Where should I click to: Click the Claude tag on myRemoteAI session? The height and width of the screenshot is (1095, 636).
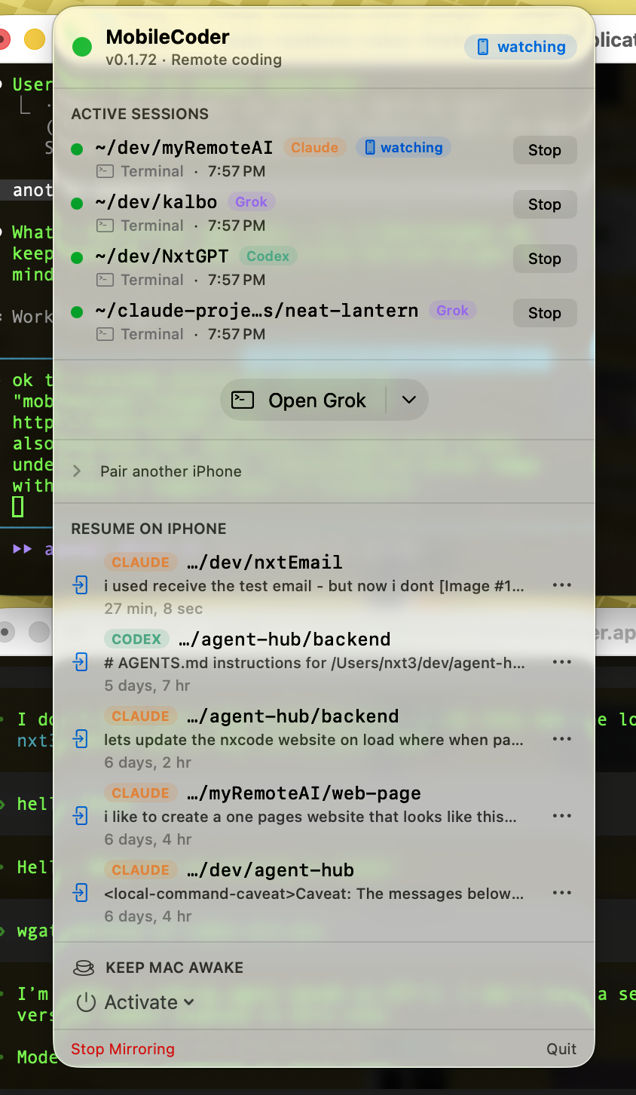[x=315, y=148]
